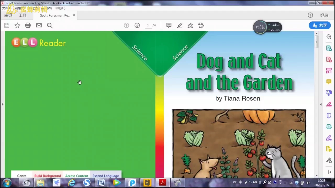This screenshot has width=335, height=188.
Task: Open Combine Files tool in right sidebar
Action: pyautogui.click(x=329, y=93)
